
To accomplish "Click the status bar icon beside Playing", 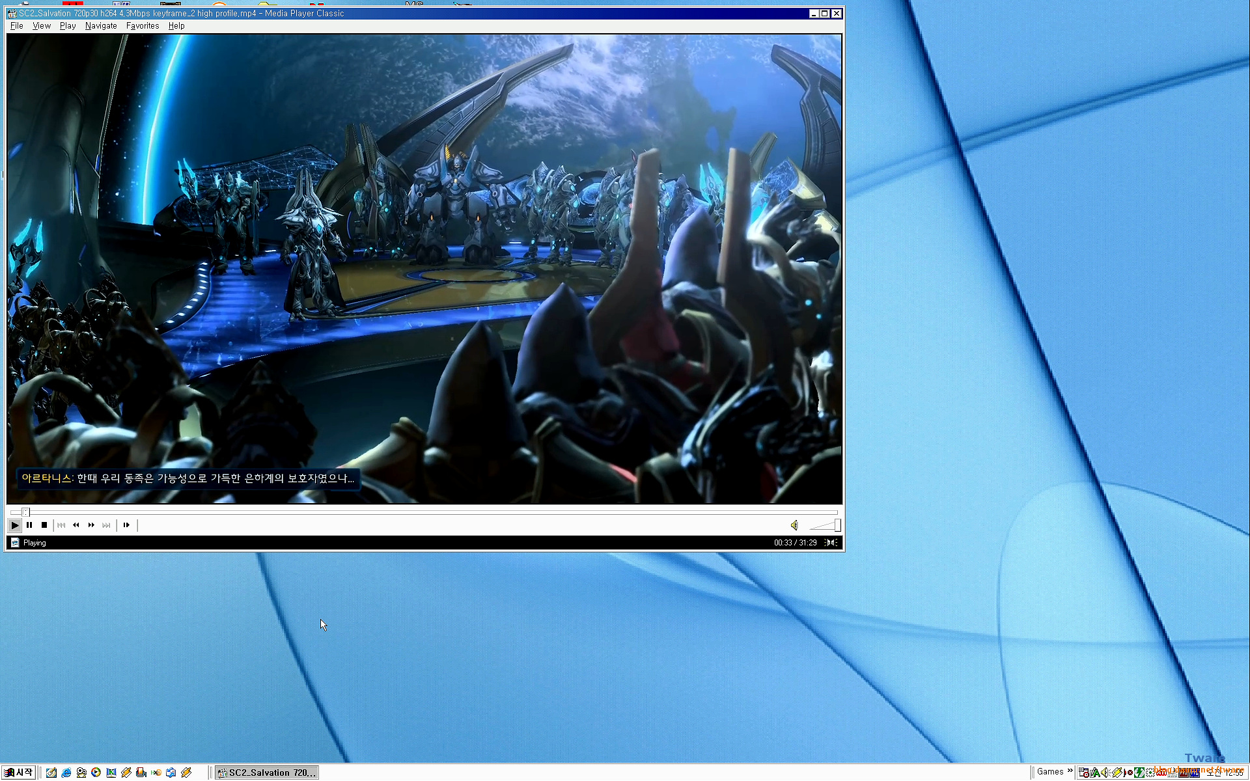I will point(15,543).
